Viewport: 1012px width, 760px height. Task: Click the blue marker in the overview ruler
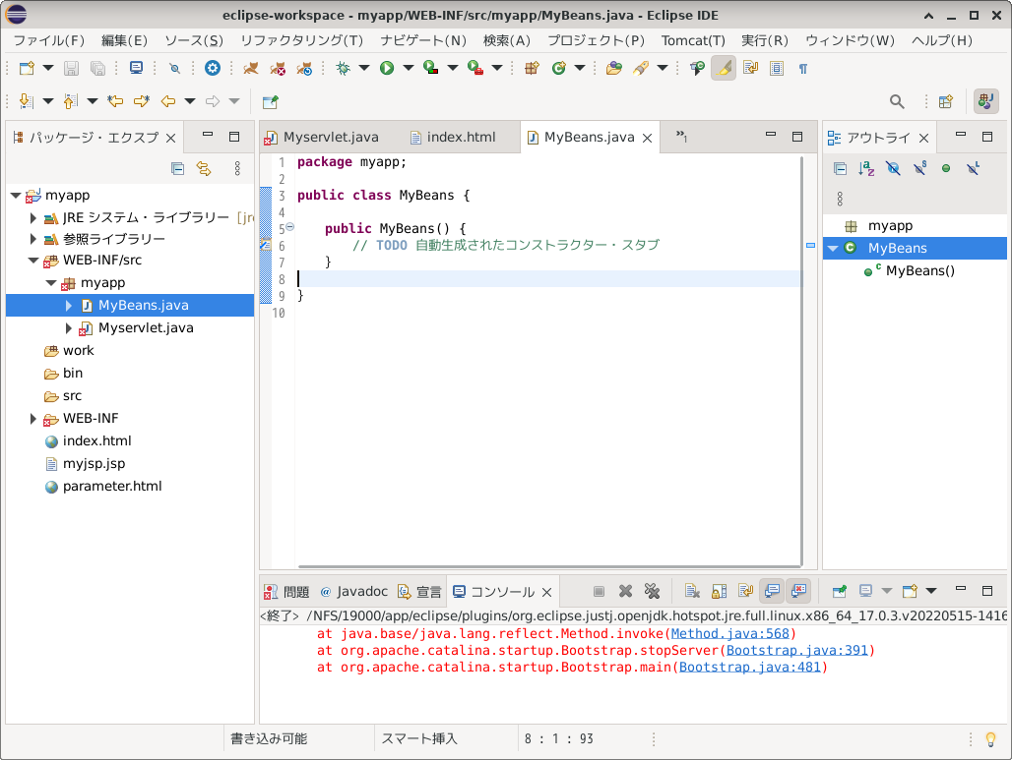pyautogui.click(x=810, y=245)
